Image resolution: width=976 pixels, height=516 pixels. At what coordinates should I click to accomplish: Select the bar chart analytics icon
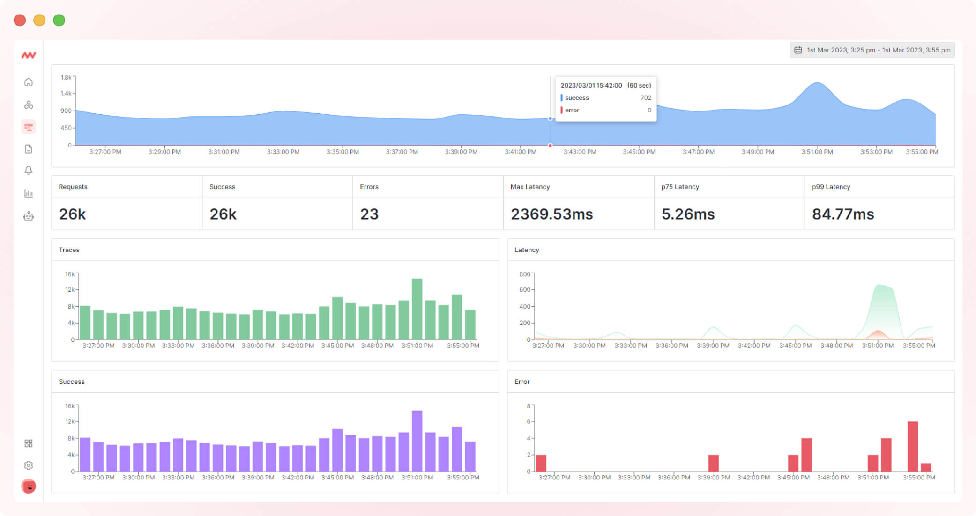point(29,193)
